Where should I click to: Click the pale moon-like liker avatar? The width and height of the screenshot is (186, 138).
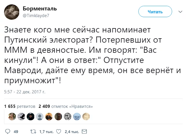[x=86, y=117]
